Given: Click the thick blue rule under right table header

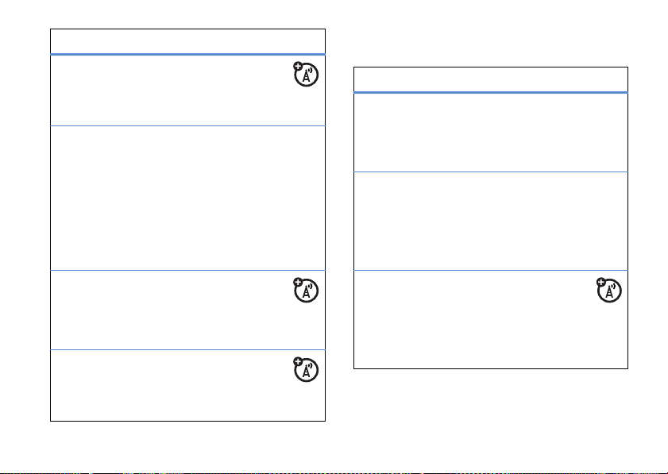Looking at the screenshot, I should pos(490,92).
